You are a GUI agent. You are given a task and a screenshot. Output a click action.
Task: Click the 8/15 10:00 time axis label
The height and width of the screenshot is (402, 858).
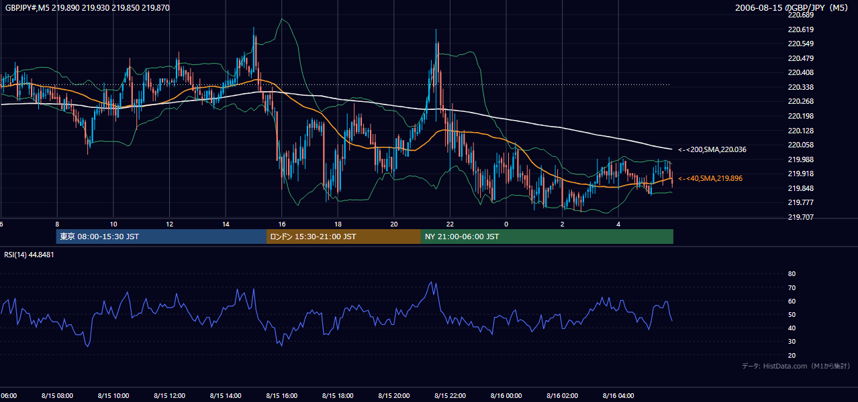click(113, 396)
